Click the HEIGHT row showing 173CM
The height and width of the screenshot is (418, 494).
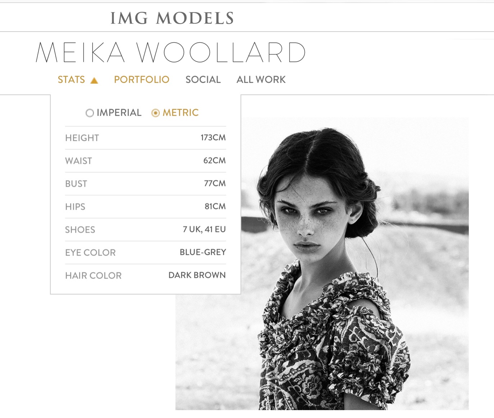pyautogui.click(x=146, y=138)
